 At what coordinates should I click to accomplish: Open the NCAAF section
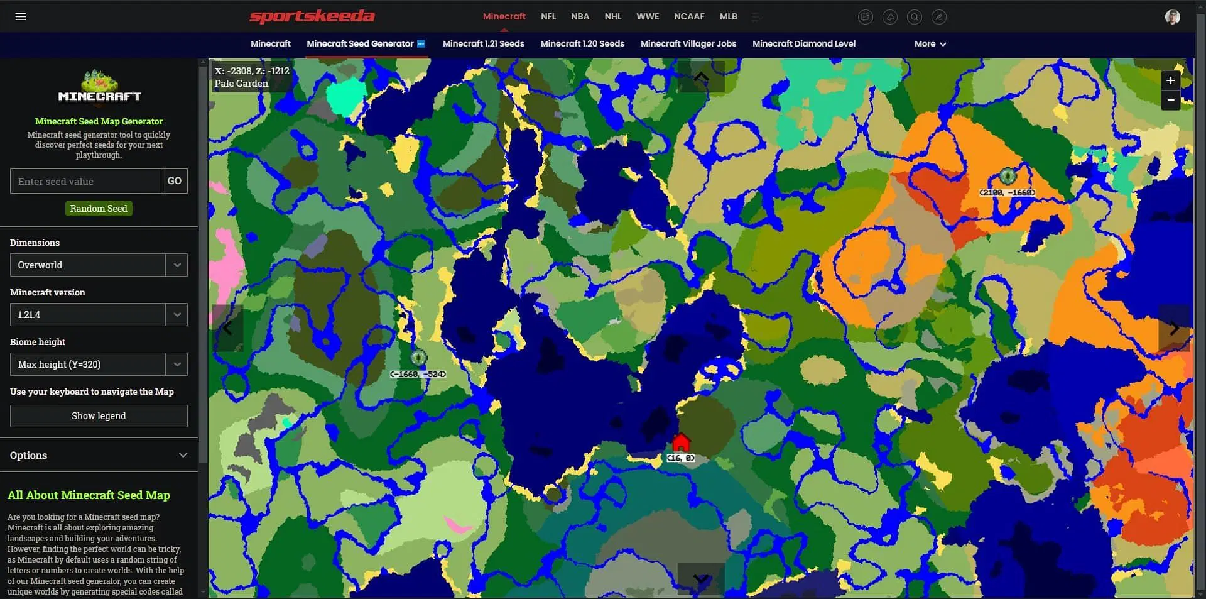tap(689, 16)
